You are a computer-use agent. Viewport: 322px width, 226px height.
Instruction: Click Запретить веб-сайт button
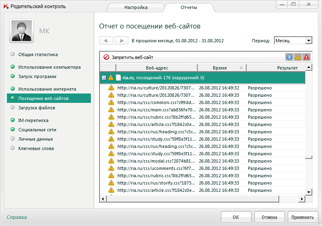point(128,57)
